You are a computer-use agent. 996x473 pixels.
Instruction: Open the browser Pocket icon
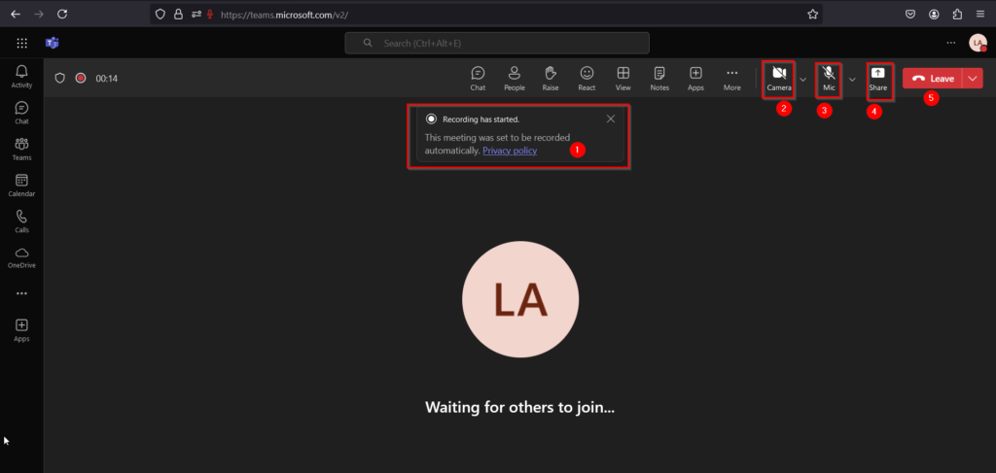(909, 14)
